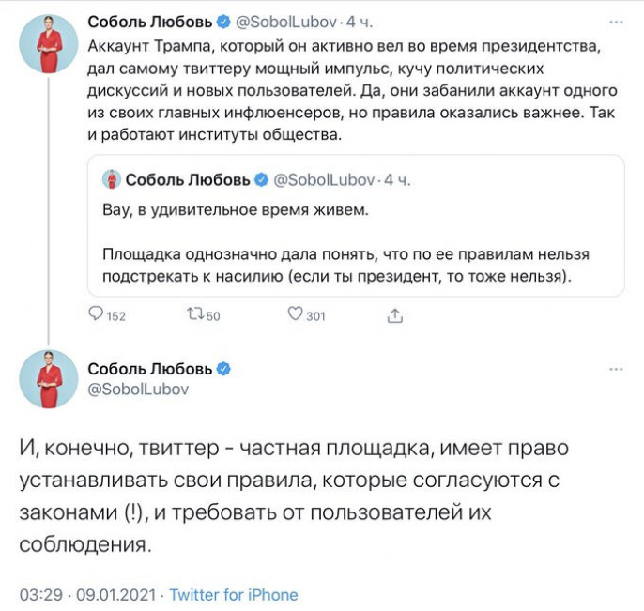Screen dimensions: 644x611
Task: Click the verified badge in the top tweet header
Action: pos(223,21)
